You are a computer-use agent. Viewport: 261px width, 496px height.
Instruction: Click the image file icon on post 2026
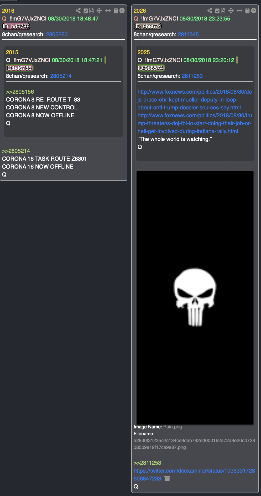tap(223, 11)
